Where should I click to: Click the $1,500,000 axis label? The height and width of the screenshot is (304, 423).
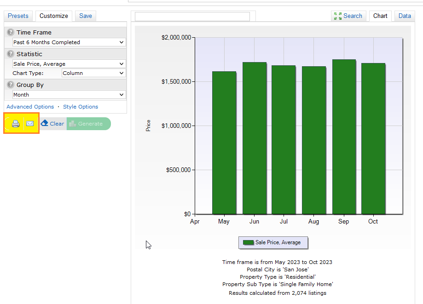[x=176, y=82]
